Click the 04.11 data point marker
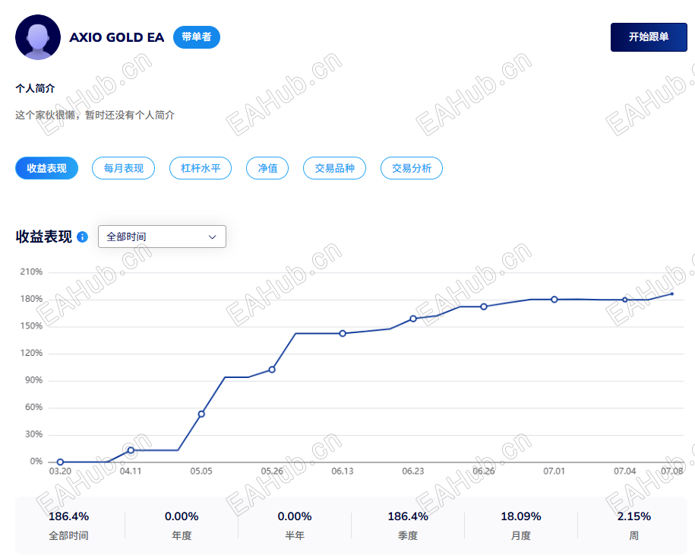Screen dimensions: 695x559 click(131, 450)
